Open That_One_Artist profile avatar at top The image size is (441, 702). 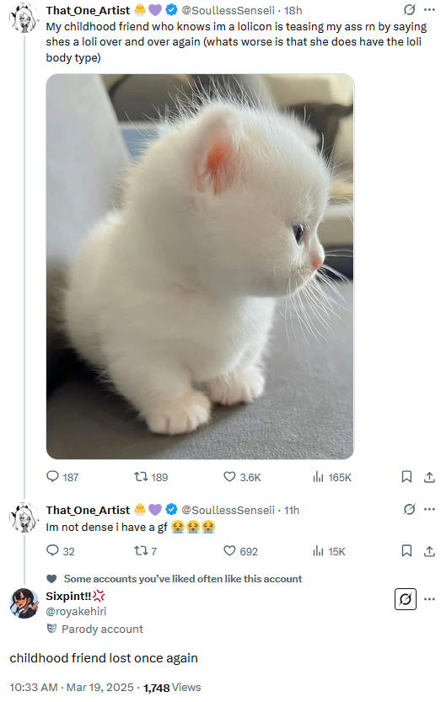pos(24,18)
